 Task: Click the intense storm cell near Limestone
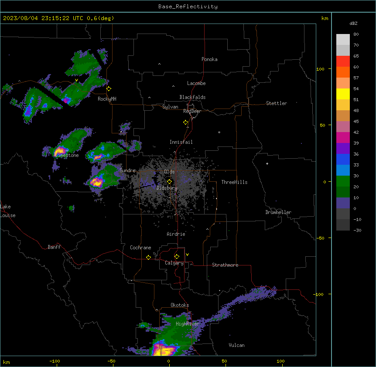click(x=59, y=151)
